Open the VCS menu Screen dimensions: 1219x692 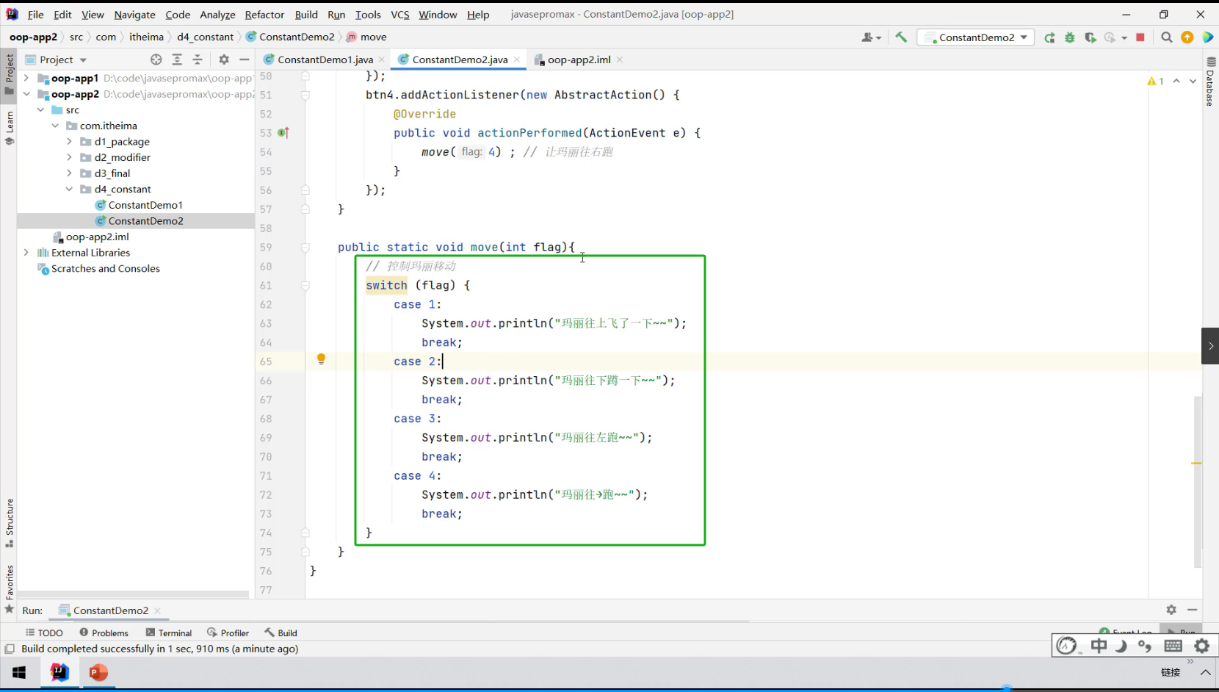400,15
